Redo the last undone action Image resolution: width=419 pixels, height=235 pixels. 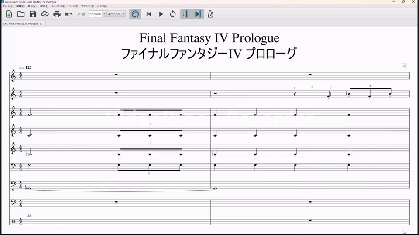[x=81, y=14]
